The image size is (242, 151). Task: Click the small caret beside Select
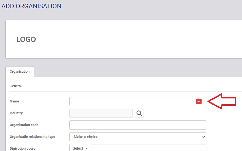(x=87, y=149)
